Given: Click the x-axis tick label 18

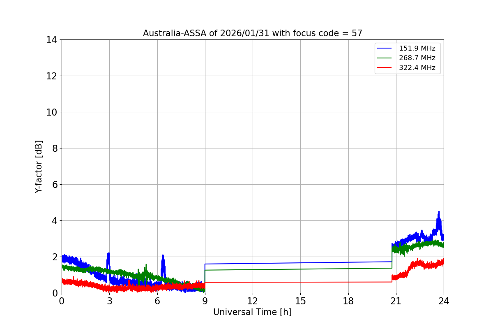Looking at the screenshot, I should [348, 301].
